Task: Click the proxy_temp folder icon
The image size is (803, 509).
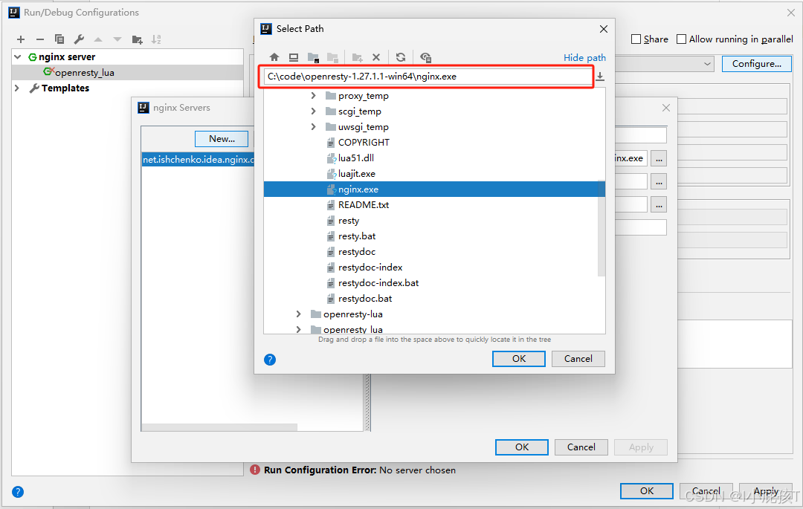Action: 331,96
